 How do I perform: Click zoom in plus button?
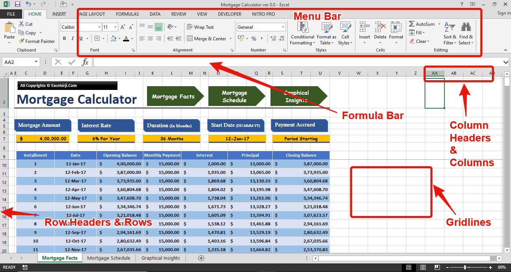490,267
